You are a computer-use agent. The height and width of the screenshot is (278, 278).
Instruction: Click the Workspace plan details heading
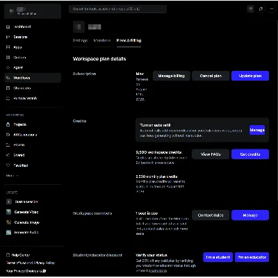(x=99, y=59)
